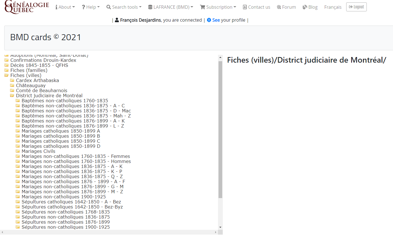Viewport: 393px width, 236px height.
Task: Open Mariages non-catholiques 1760-1835 - Hommes
Action: [76, 161]
